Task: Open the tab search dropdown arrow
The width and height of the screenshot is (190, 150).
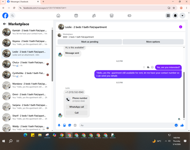Action: [3, 2]
